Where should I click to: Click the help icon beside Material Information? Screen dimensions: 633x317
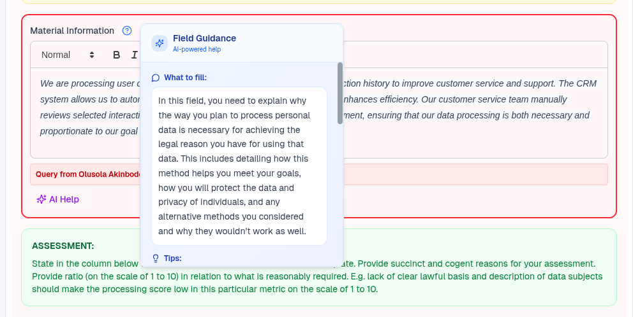(127, 31)
